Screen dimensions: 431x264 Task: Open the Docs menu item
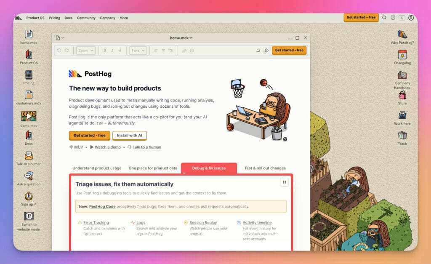pos(69,18)
